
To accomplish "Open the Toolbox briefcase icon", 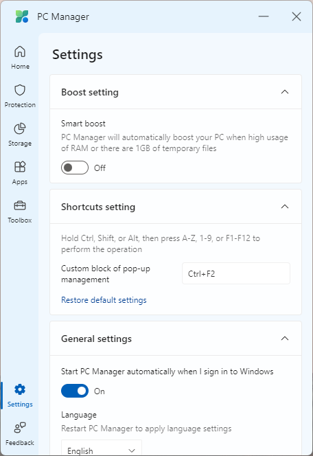I will pyautogui.click(x=20, y=205).
